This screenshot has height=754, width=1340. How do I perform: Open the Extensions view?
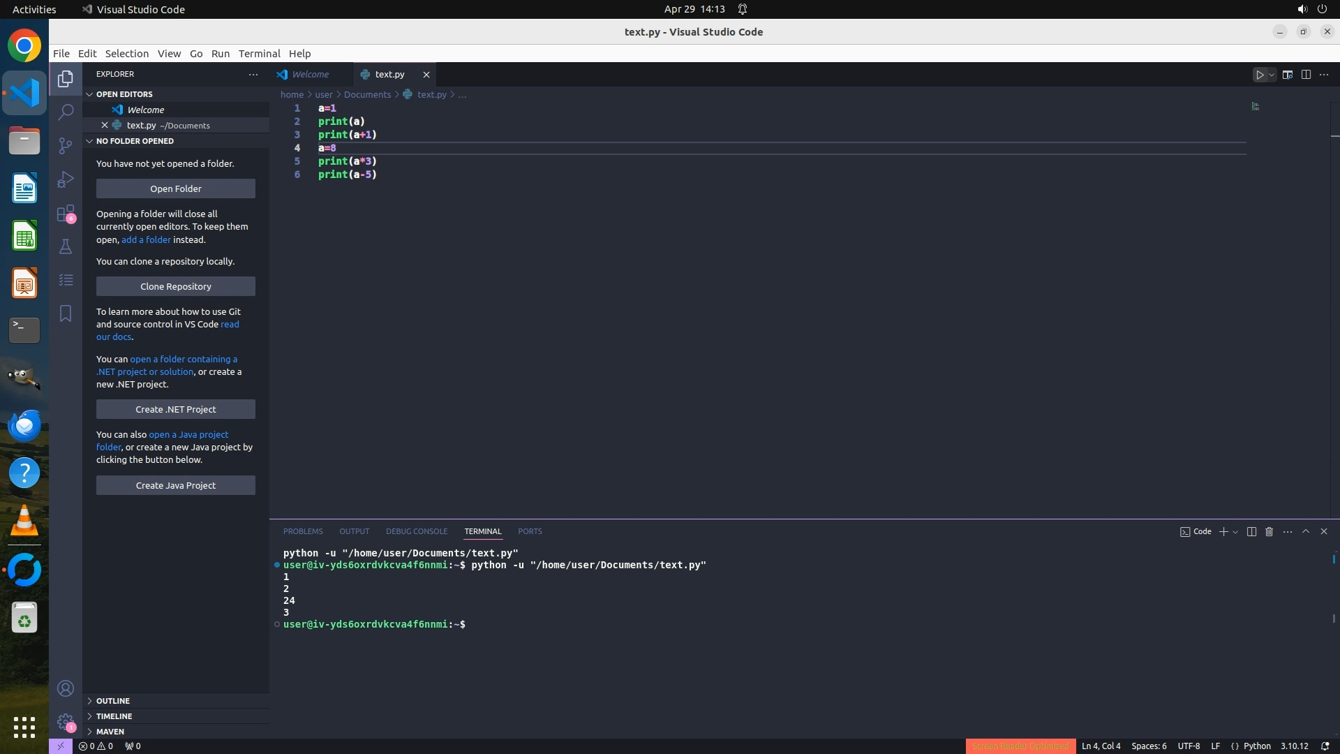(x=66, y=214)
